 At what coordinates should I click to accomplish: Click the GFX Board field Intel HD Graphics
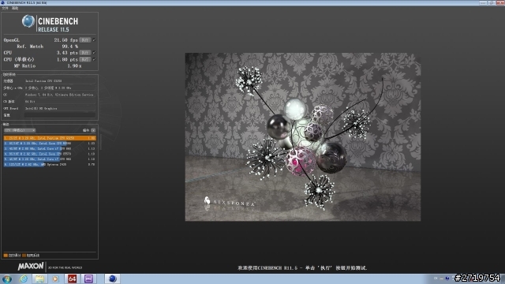(x=60, y=108)
